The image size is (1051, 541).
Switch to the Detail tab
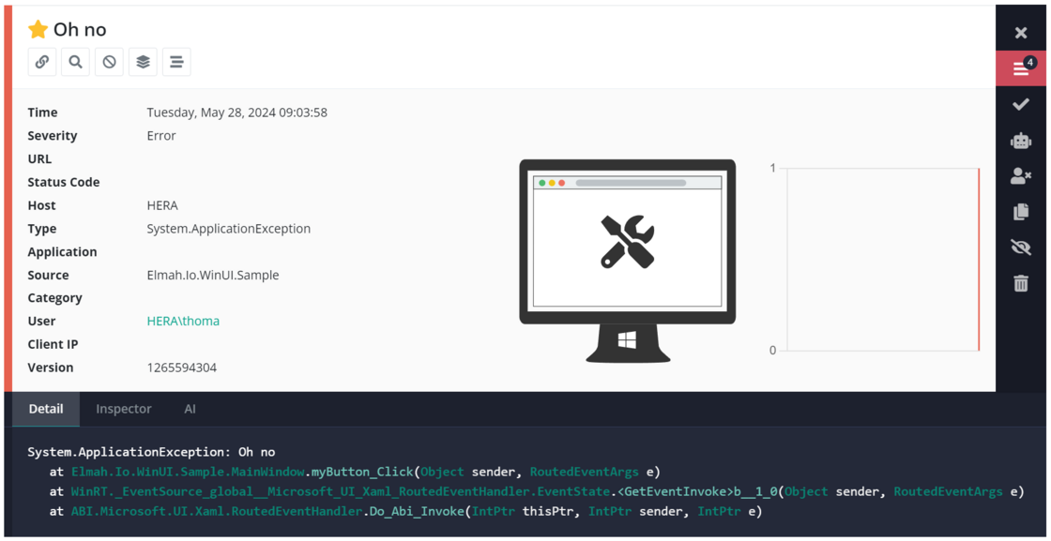pos(46,409)
